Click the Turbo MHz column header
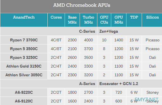This screenshot has width=162, height=105. pyautogui.click(x=88, y=20)
